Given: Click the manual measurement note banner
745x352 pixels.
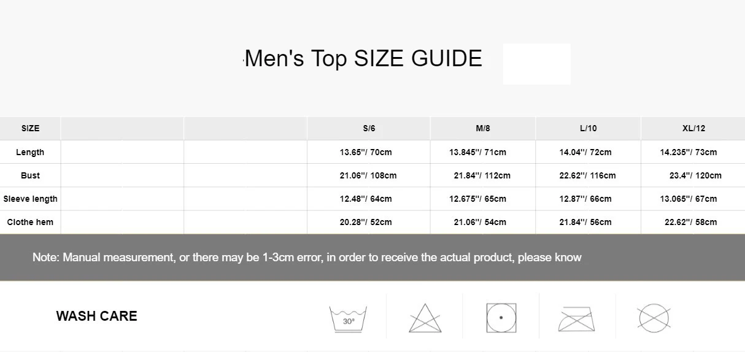Looking at the screenshot, I should click(307, 258).
